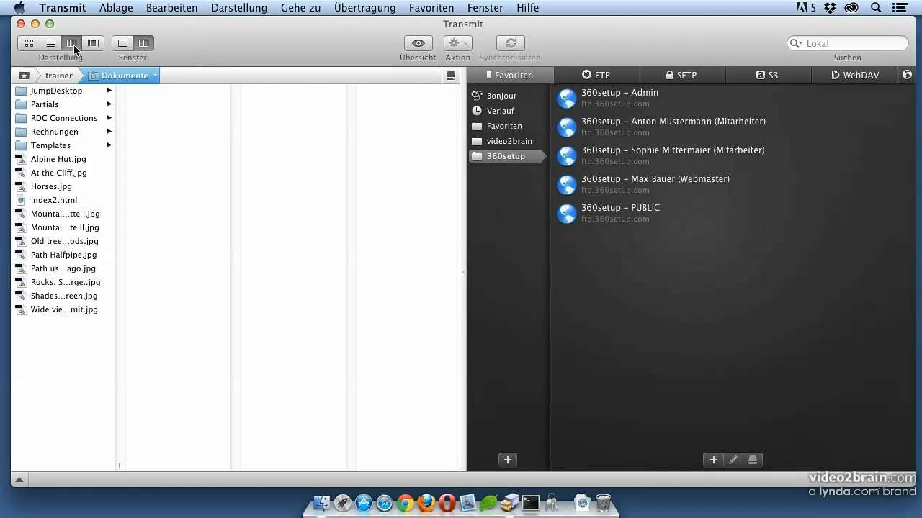
Task: Open the search magnifier options dropdown
Action: [x=797, y=43]
